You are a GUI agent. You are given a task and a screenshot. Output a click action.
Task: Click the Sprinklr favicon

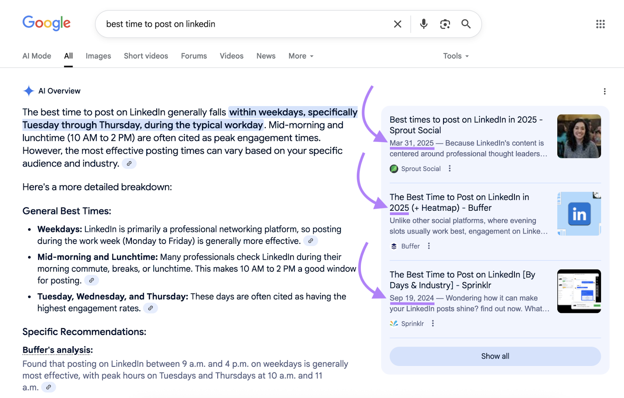394,323
